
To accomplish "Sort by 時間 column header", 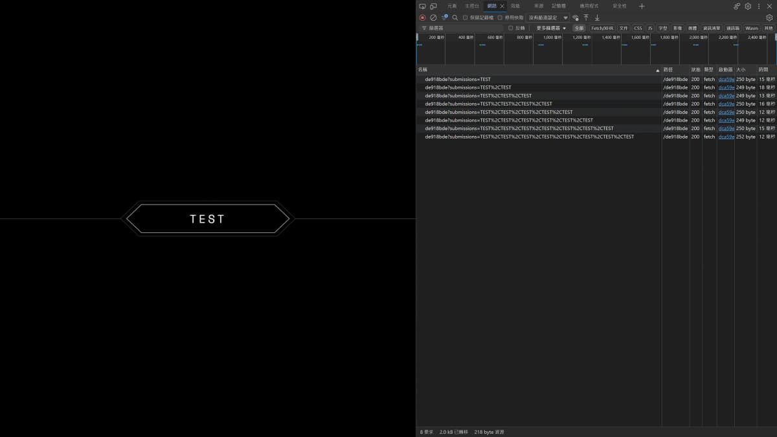I will pos(767,69).
